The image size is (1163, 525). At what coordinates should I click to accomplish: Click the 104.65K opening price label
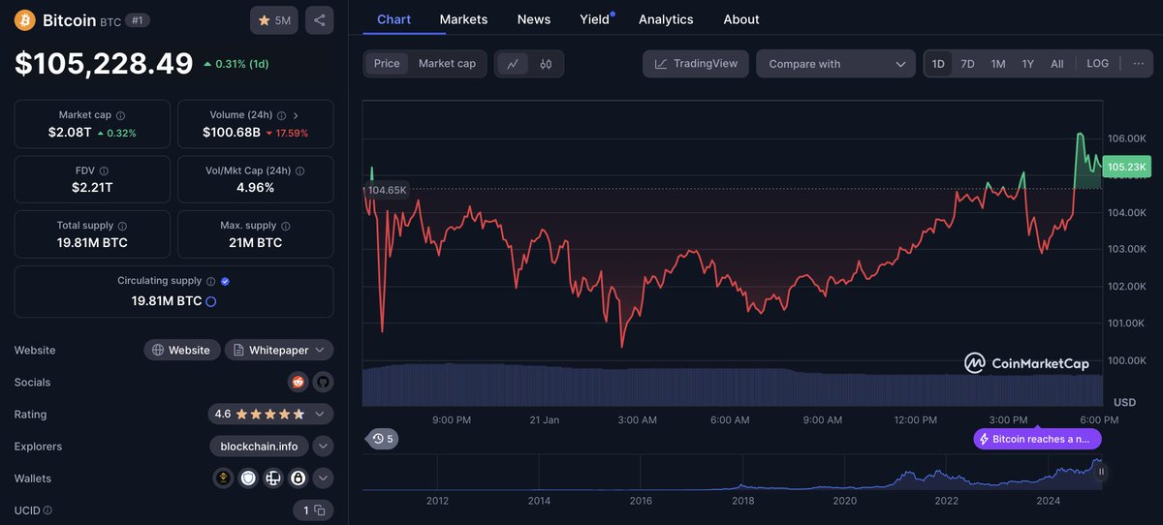[387, 190]
